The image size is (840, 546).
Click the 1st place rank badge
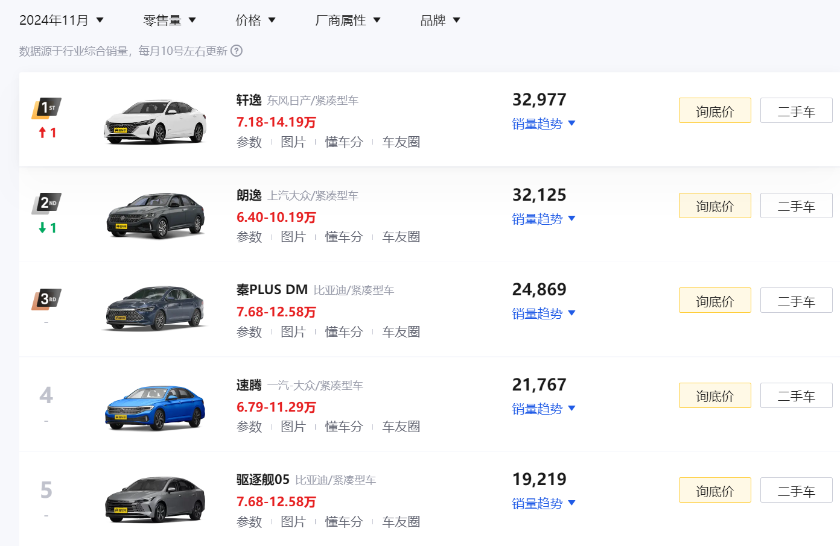click(x=46, y=108)
